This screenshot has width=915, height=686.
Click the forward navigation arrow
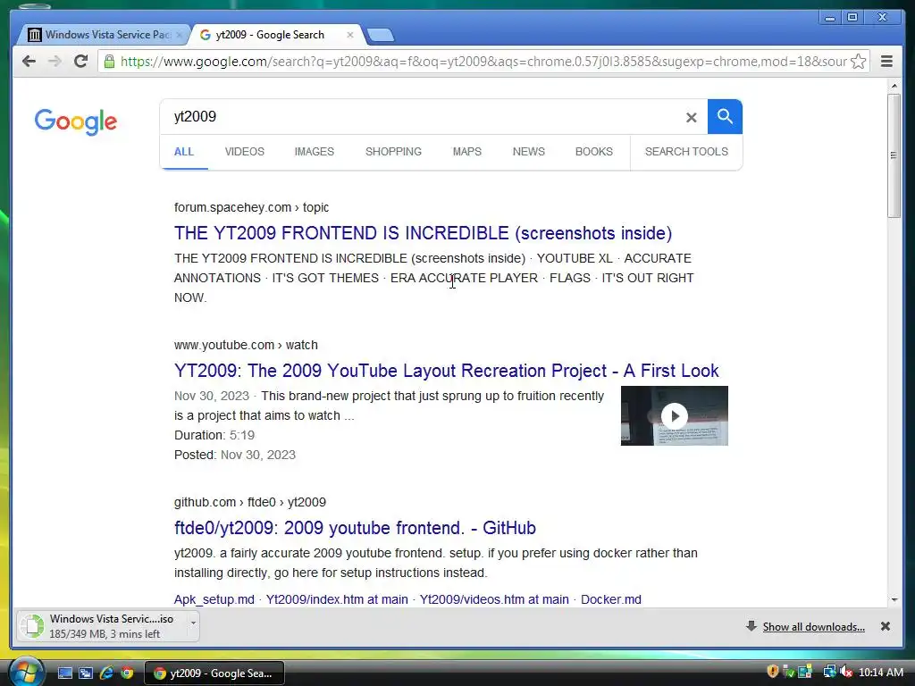(x=55, y=62)
